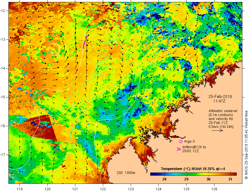248x192 pixels.
Task: Click latitude axis label -12
Action: [3, 11]
